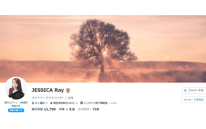Open フォロワー 719 followers list

(x=88, y=109)
